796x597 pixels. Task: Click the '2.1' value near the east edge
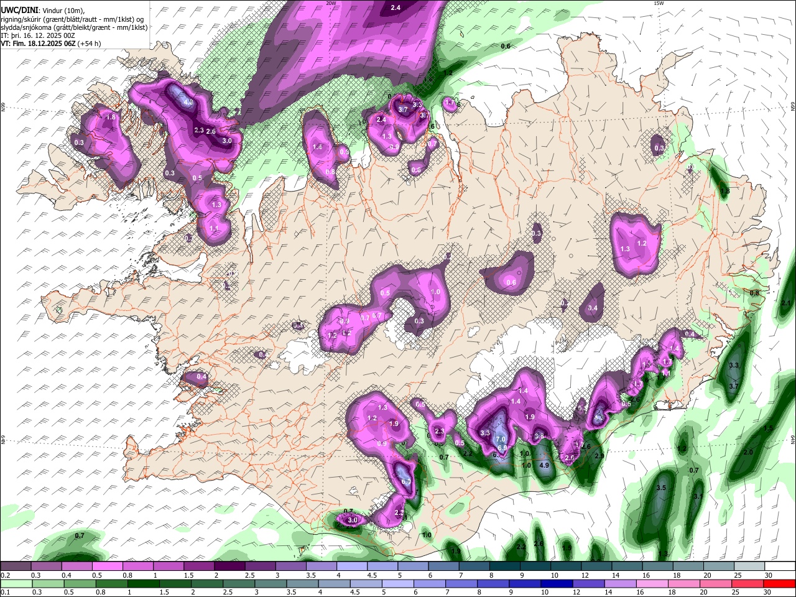(x=785, y=303)
